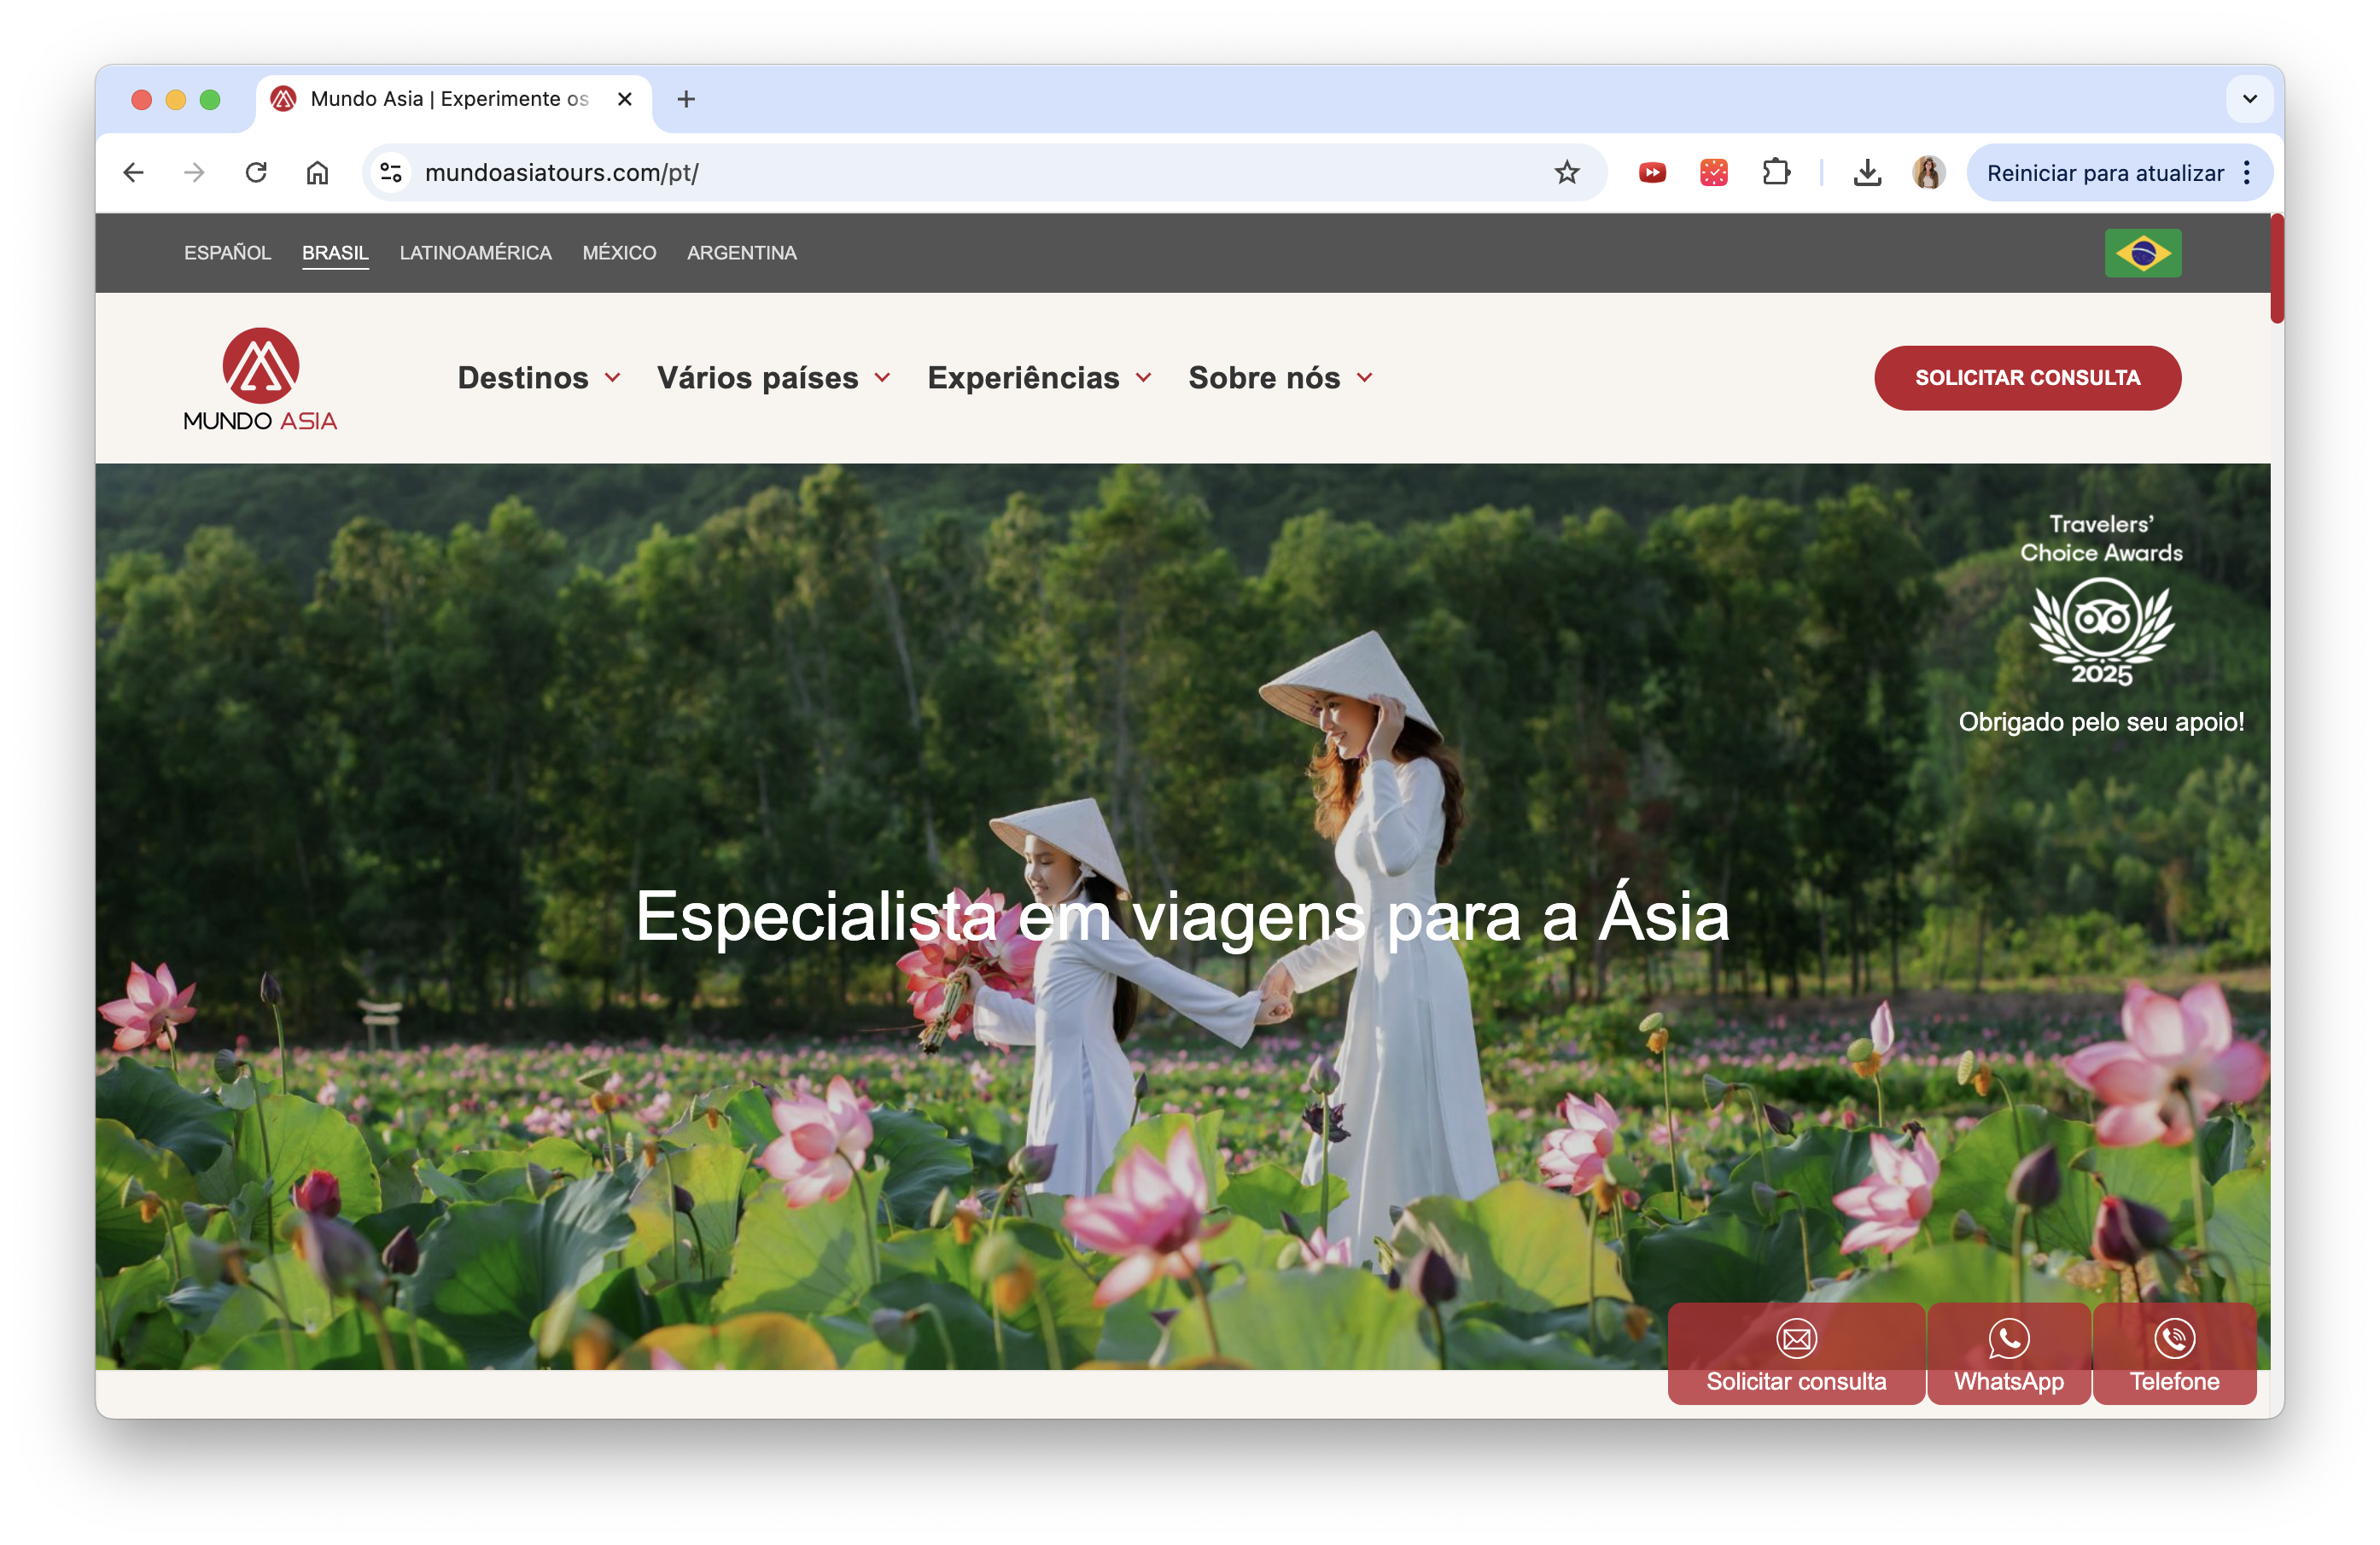Reload the page with the refresh icon
2380x1545 pixels.
pos(256,172)
